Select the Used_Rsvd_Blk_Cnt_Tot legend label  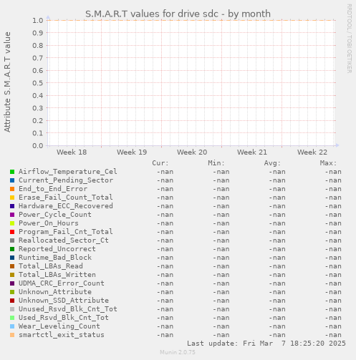point(64,318)
